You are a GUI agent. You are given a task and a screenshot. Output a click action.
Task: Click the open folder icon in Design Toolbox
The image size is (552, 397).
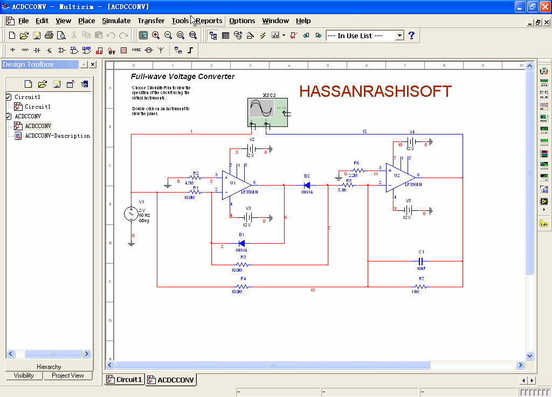click(x=43, y=84)
